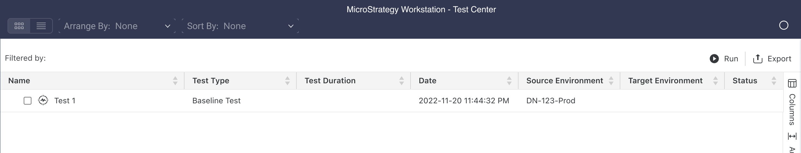This screenshot has width=801, height=153.
Task: Open the Sort By dropdown
Action: [240, 26]
